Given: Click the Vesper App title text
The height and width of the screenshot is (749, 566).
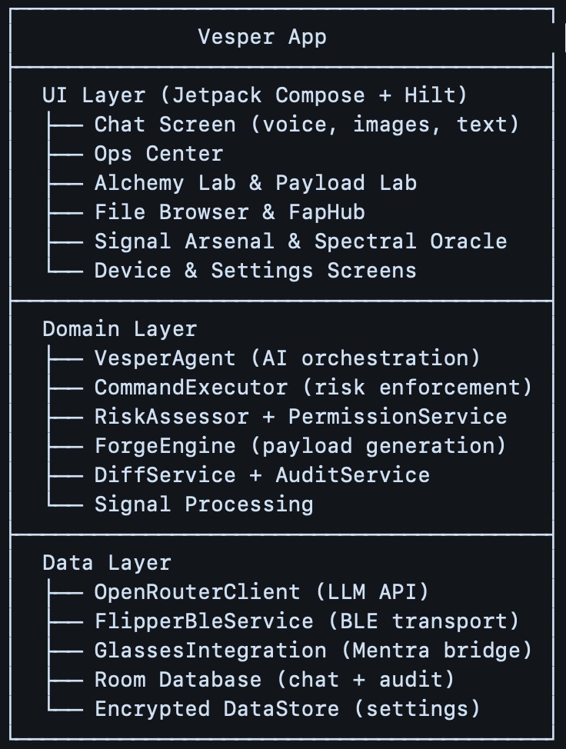Looking at the screenshot, I should (x=262, y=37).
